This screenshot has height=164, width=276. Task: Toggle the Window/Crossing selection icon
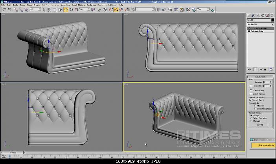click(60, 10)
